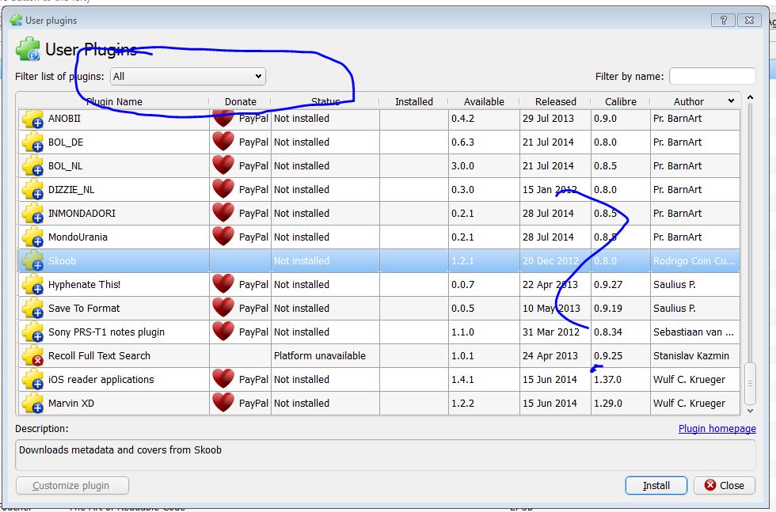The height and width of the screenshot is (512, 776).
Task: Sort by the Installed column header
Action: 413,102
